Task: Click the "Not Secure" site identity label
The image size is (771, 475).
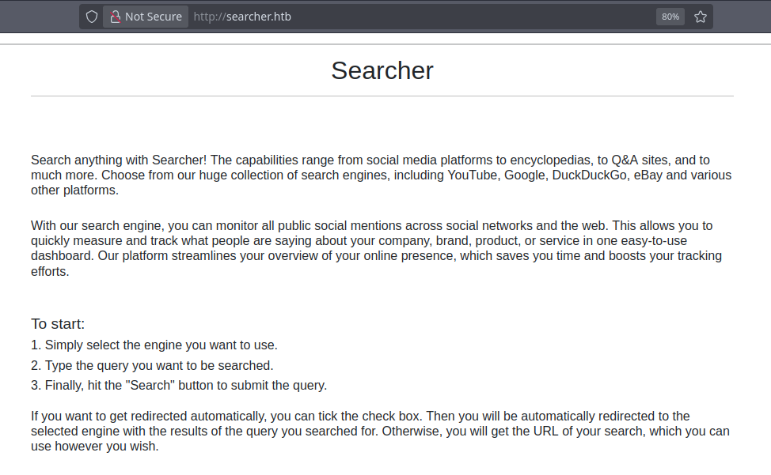Action: point(153,17)
